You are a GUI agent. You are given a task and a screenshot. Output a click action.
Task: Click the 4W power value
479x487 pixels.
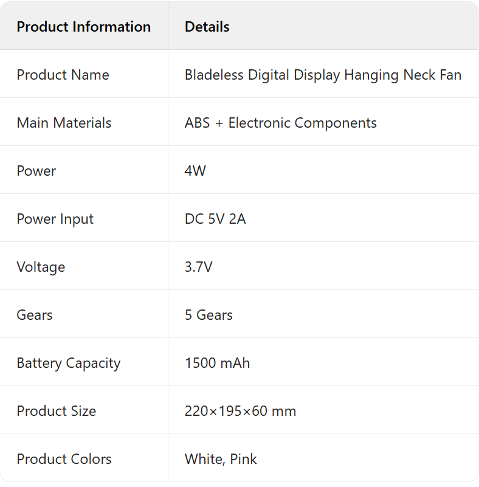195,170
